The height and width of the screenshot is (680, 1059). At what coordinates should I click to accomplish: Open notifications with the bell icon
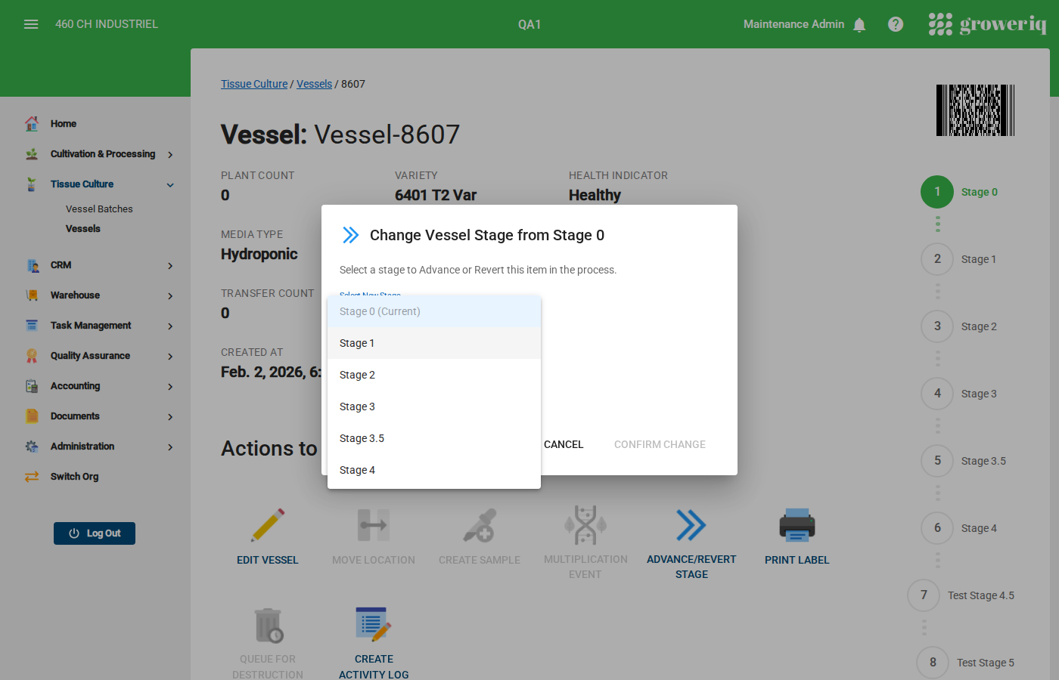coord(859,24)
